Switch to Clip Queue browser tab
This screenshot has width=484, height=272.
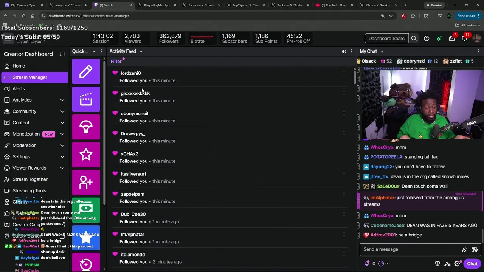(x=23, y=5)
